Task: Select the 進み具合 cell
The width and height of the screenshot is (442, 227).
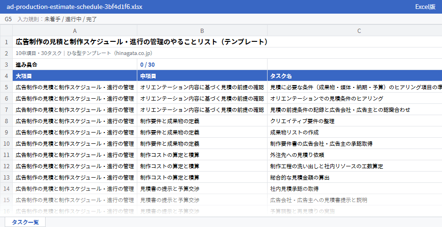Action: 75,64
